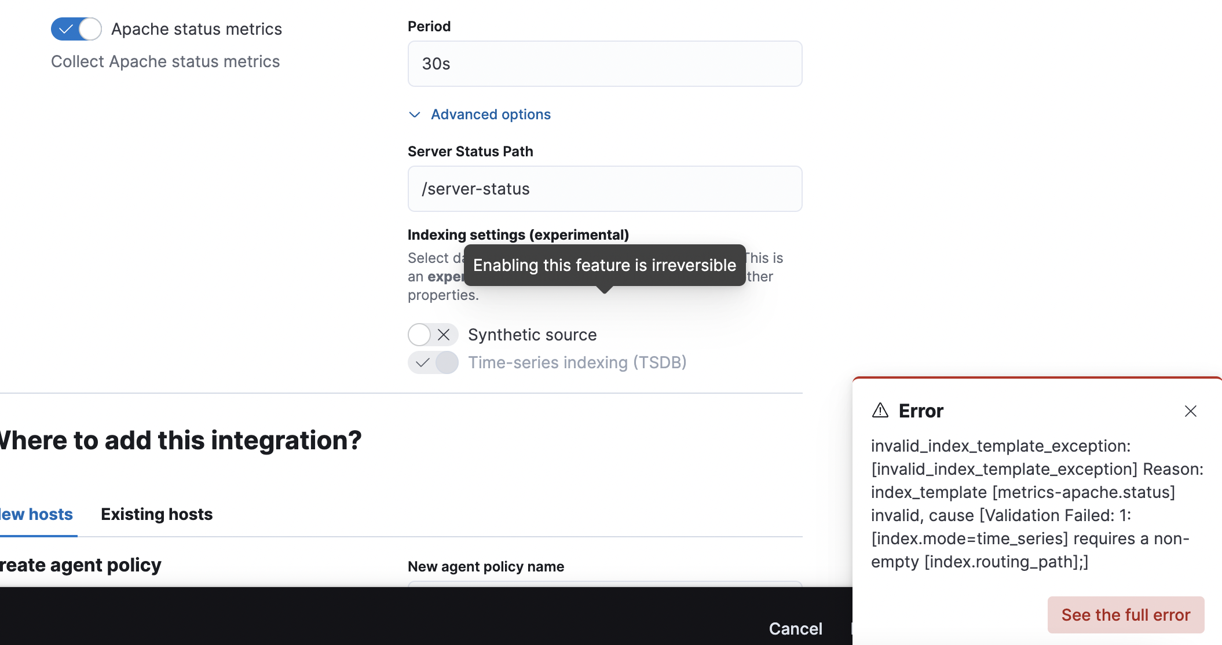Toggle the Time-series indexing (TSDB) switch

[433, 362]
